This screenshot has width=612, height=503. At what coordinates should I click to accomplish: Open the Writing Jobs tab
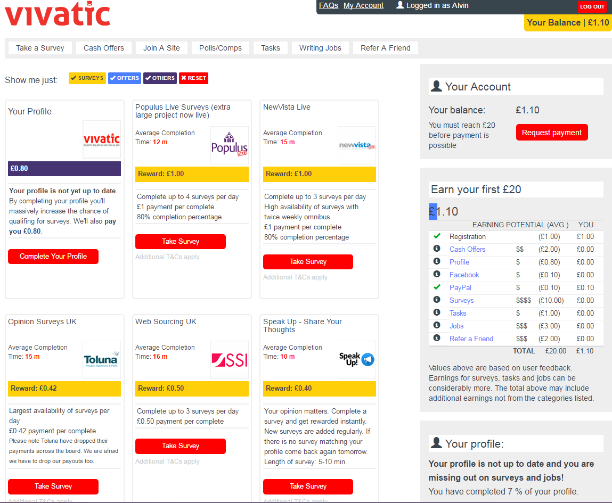tap(321, 48)
